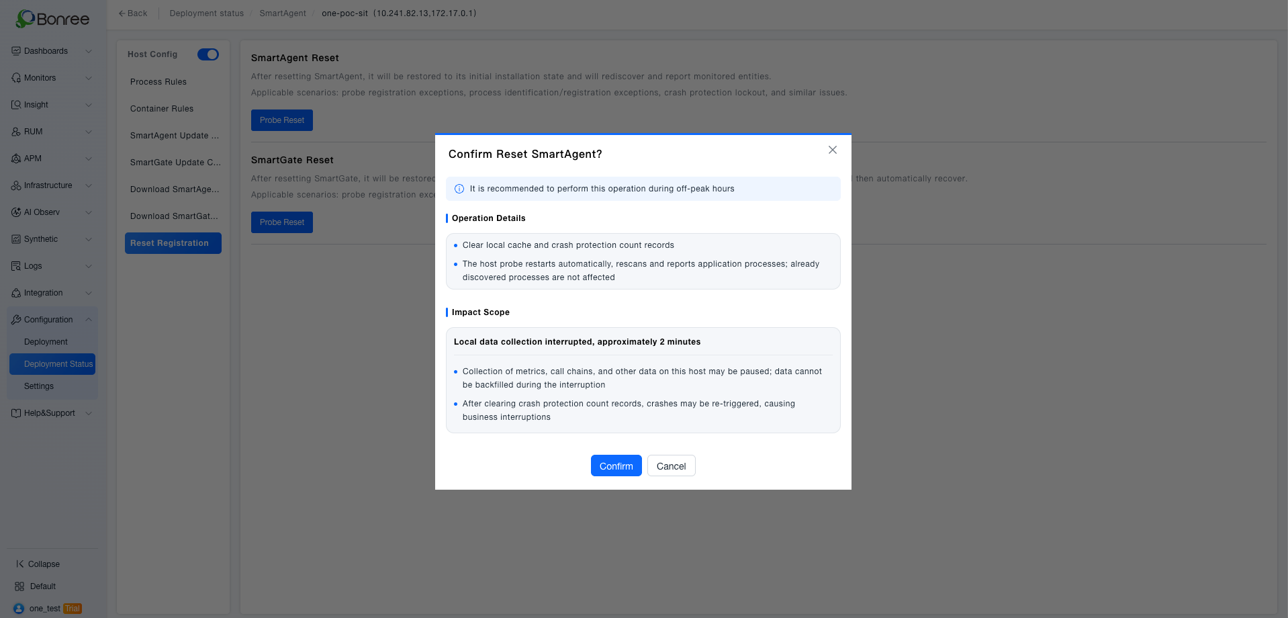Click the Bonree logo
The height and width of the screenshot is (618, 1288).
click(x=52, y=19)
